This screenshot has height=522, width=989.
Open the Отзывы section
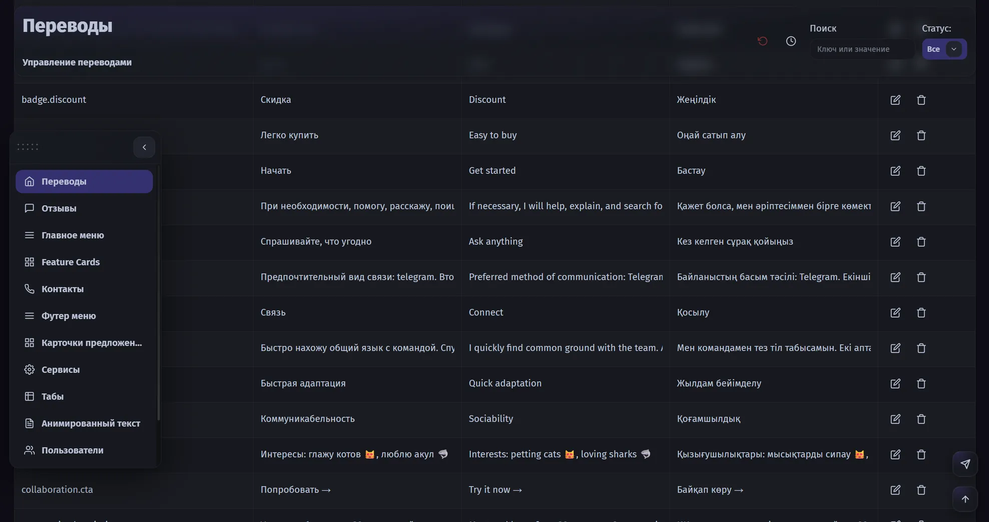(x=59, y=208)
